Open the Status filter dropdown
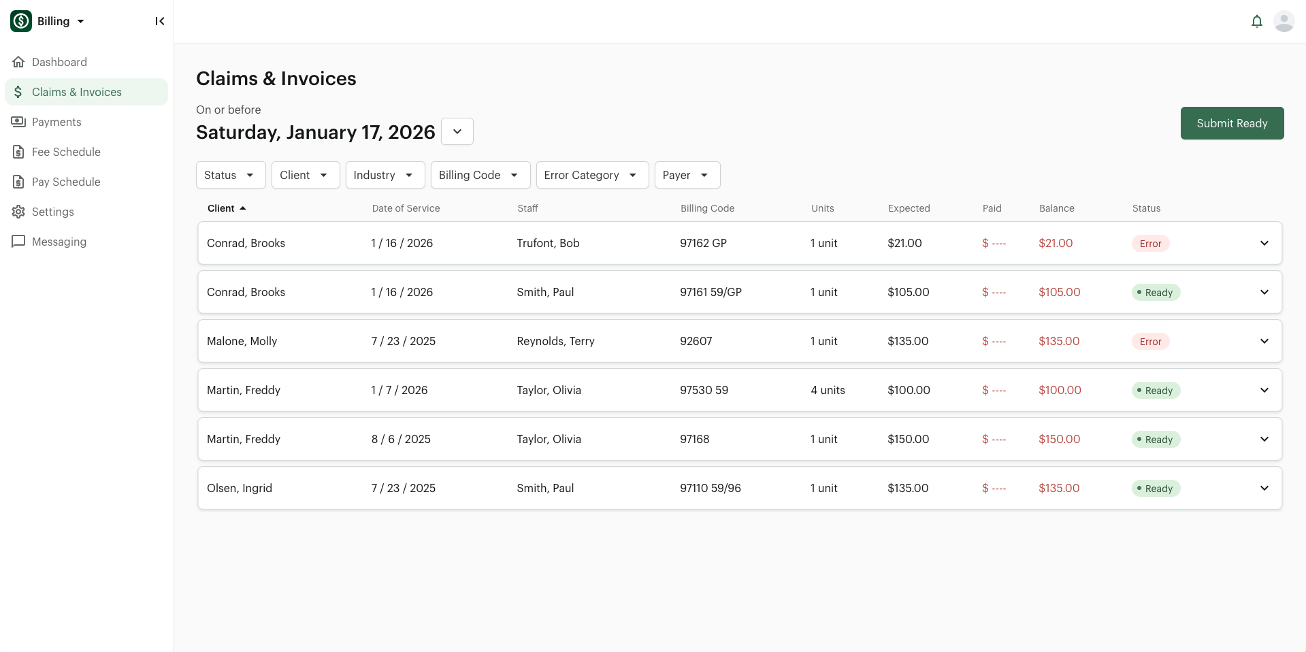 point(230,175)
